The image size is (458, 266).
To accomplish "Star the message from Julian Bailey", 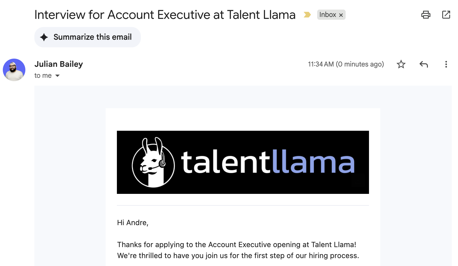I will click(x=401, y=64).
